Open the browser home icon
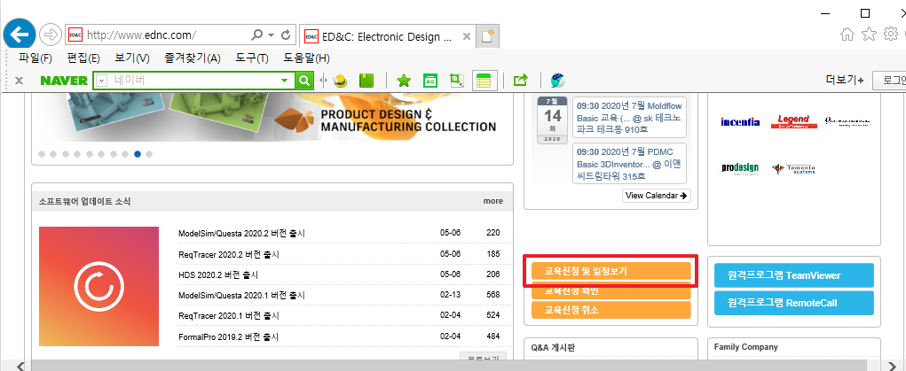The height and width of the screenshot is (371, 906). tap(847, 35)
